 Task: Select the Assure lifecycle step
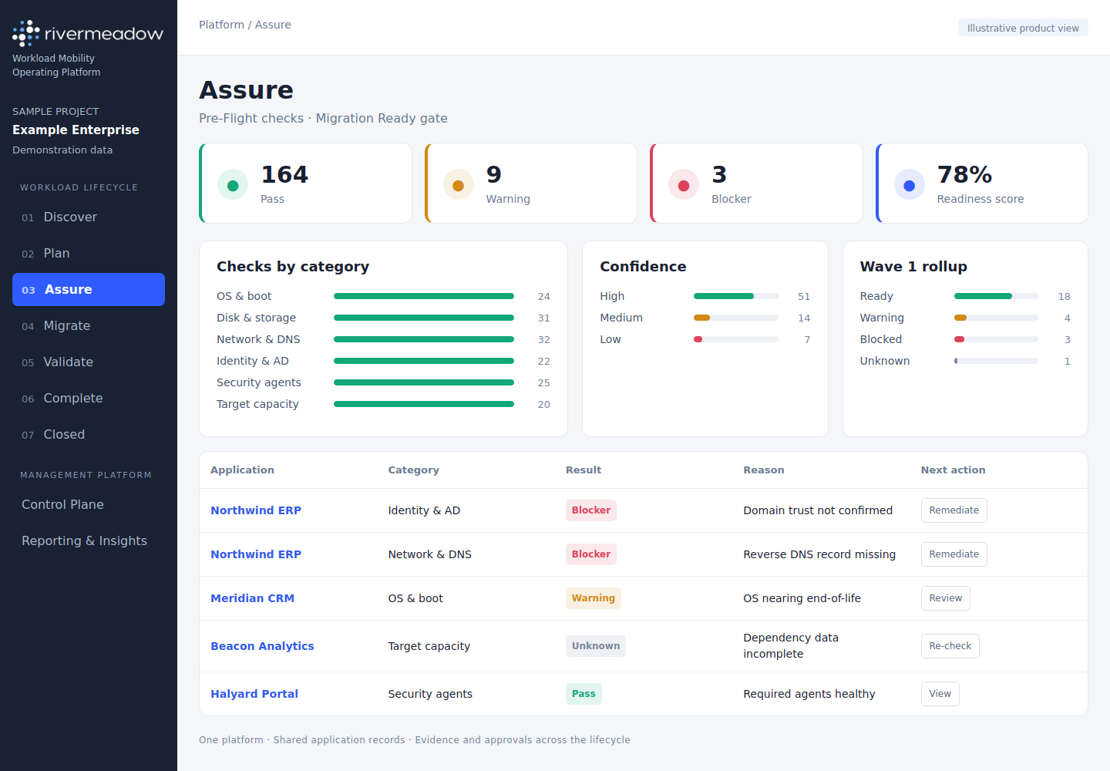tap(89, 290)
